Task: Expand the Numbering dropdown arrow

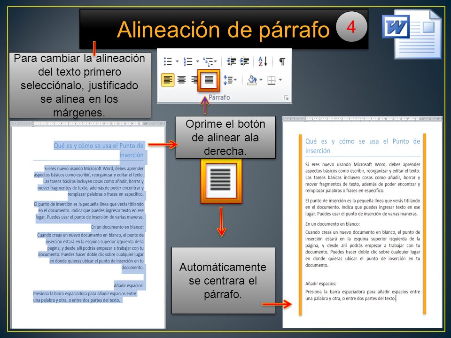Action: [198, 61]
